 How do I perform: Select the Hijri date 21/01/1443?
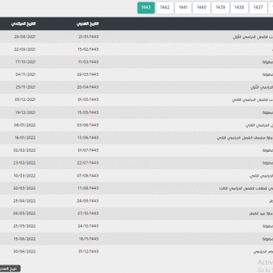tap(88, 36)
